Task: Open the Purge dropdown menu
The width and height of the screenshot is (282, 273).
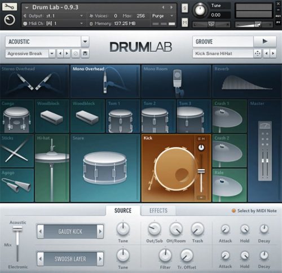Action: coord(162,16)
